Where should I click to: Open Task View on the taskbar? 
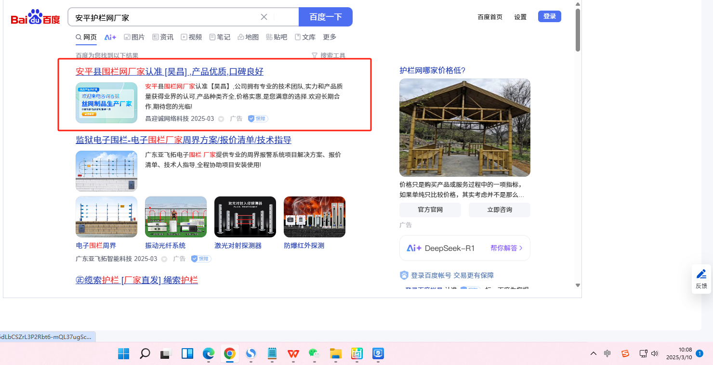click(166, 354)
